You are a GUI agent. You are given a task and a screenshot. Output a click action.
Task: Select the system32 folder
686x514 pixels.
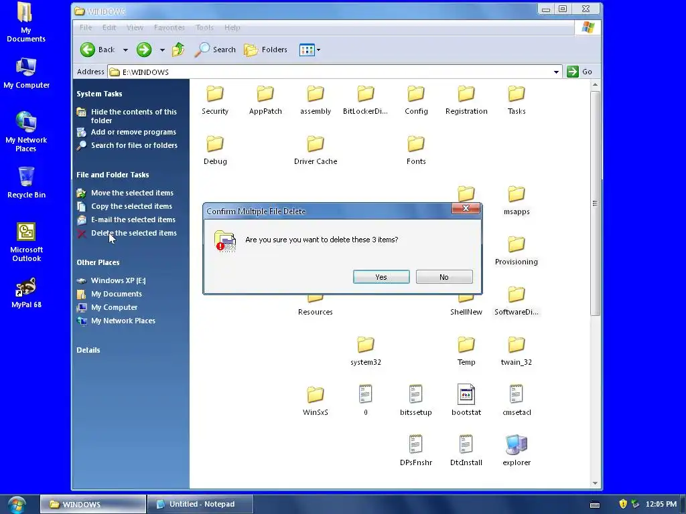tap(366, 351)
